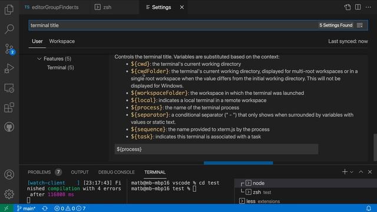Viewport: 377px width, 212px height.
Task: Select the Terminal panel tab
Action: pyautogui.click(x=155, y=172)
